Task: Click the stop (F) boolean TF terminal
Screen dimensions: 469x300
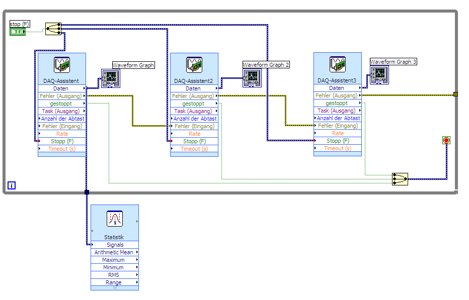Action: (18, 31)
